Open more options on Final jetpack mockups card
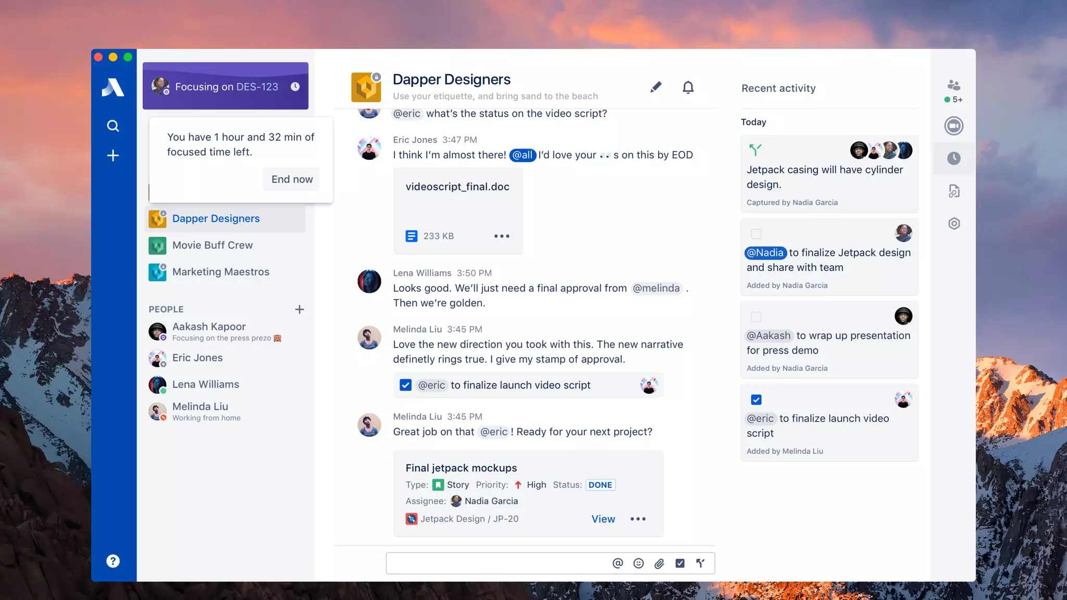Image resolution: width=1067 pixels, height=600 pixels. pos(638,519)
